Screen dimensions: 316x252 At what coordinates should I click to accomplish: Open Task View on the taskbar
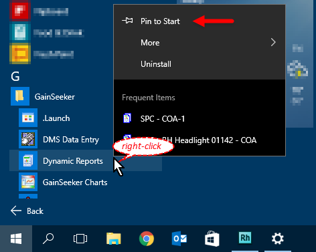(80, 239)
